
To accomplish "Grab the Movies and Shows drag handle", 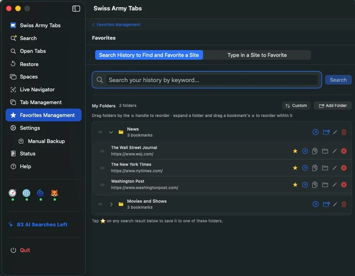I will point(100,204).
